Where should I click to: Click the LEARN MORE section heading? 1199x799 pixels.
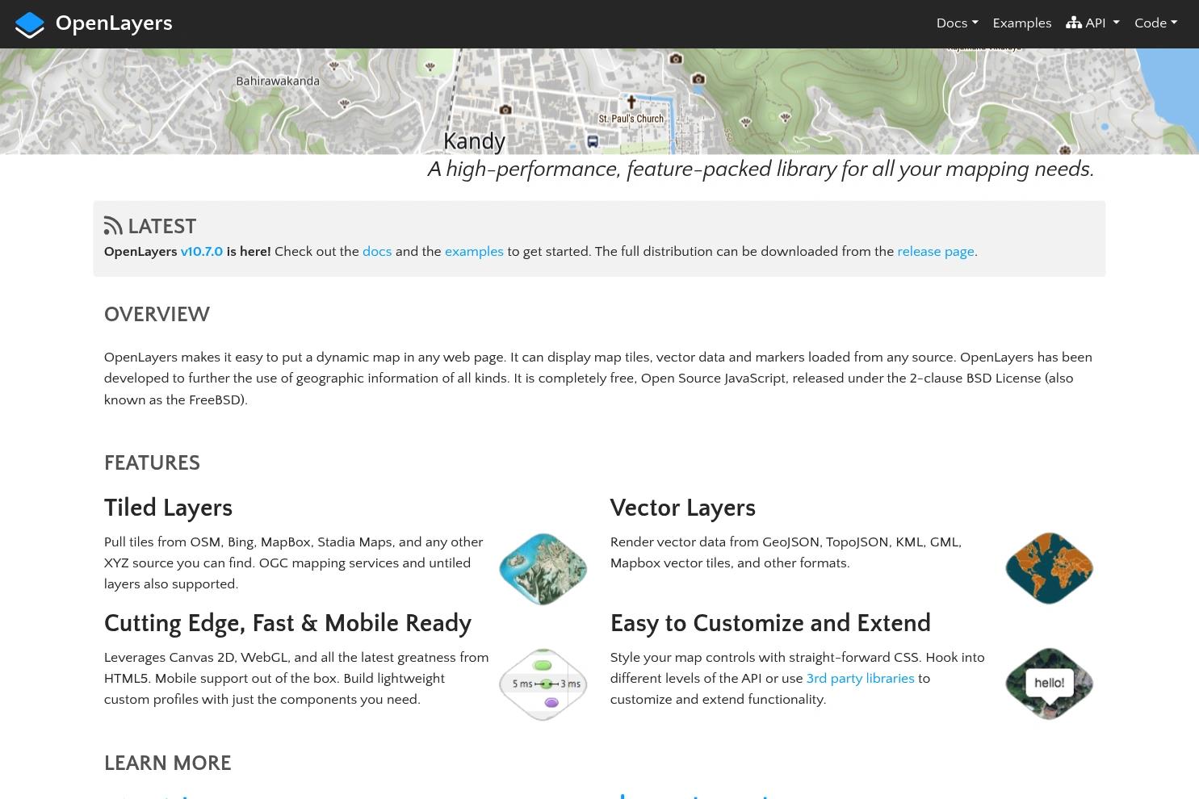(x=168, y=763)
